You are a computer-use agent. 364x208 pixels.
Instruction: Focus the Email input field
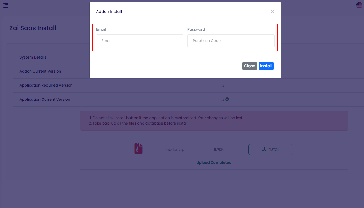140,41
